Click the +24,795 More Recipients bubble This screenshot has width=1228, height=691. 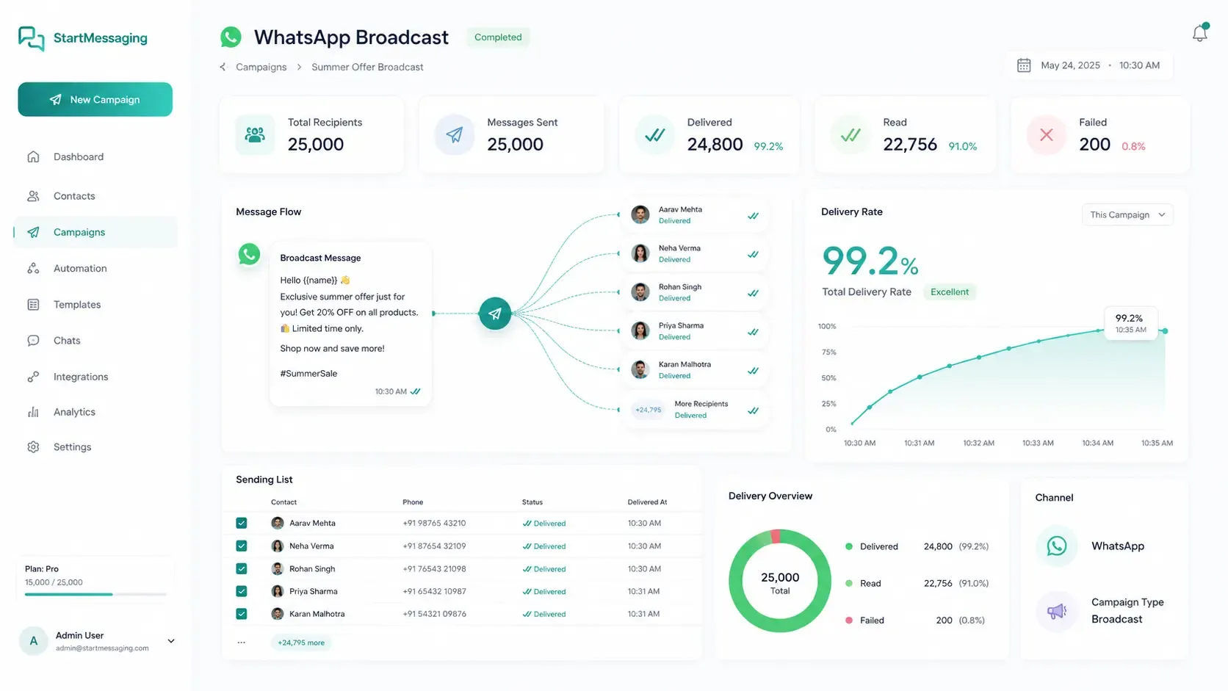click(x=649, y=410)
